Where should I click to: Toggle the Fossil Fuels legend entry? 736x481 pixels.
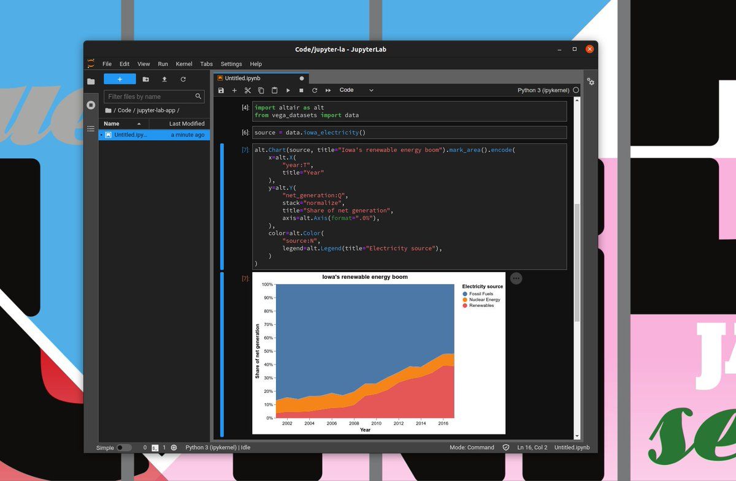click(481, 294)
